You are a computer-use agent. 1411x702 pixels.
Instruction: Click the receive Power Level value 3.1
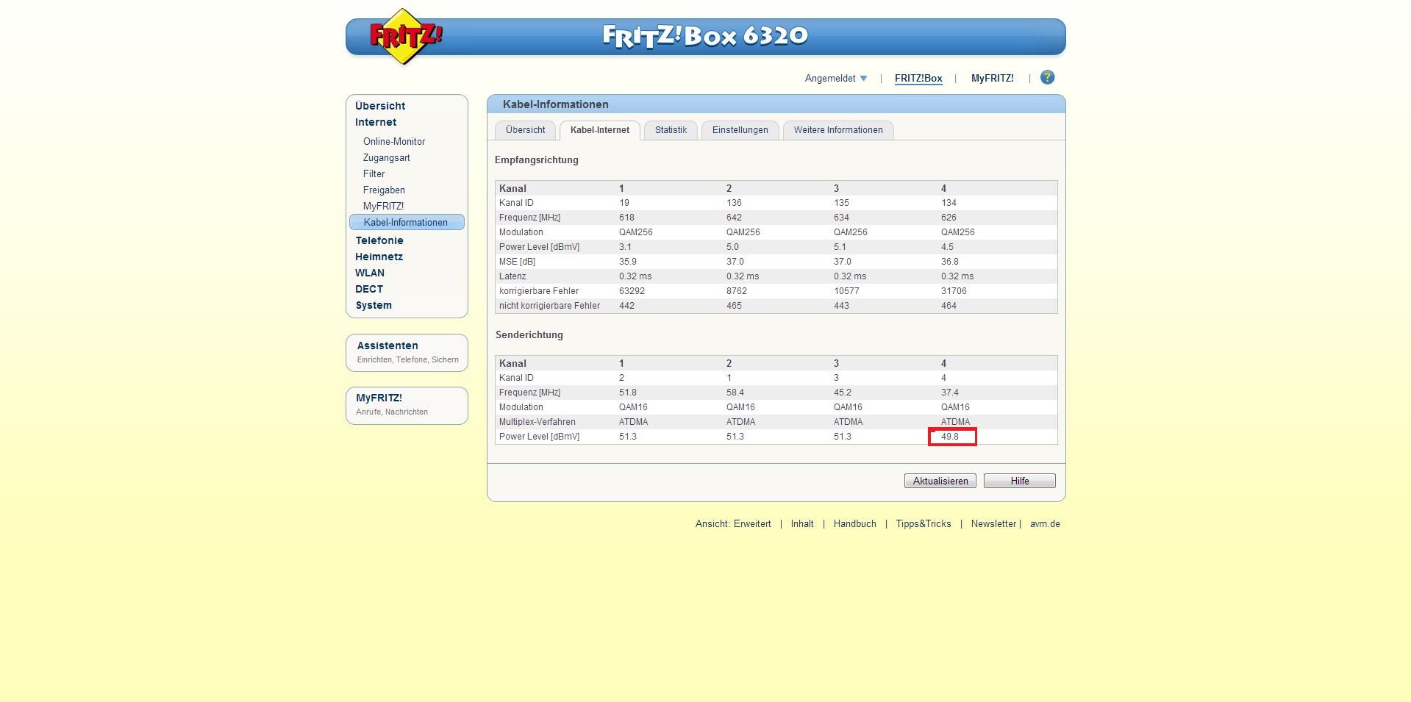(x=625, y=247)
